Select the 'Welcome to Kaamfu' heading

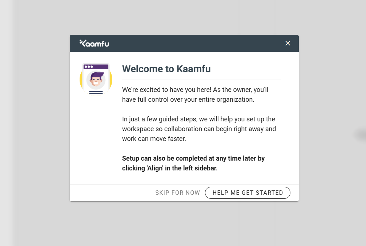(166, 69)
